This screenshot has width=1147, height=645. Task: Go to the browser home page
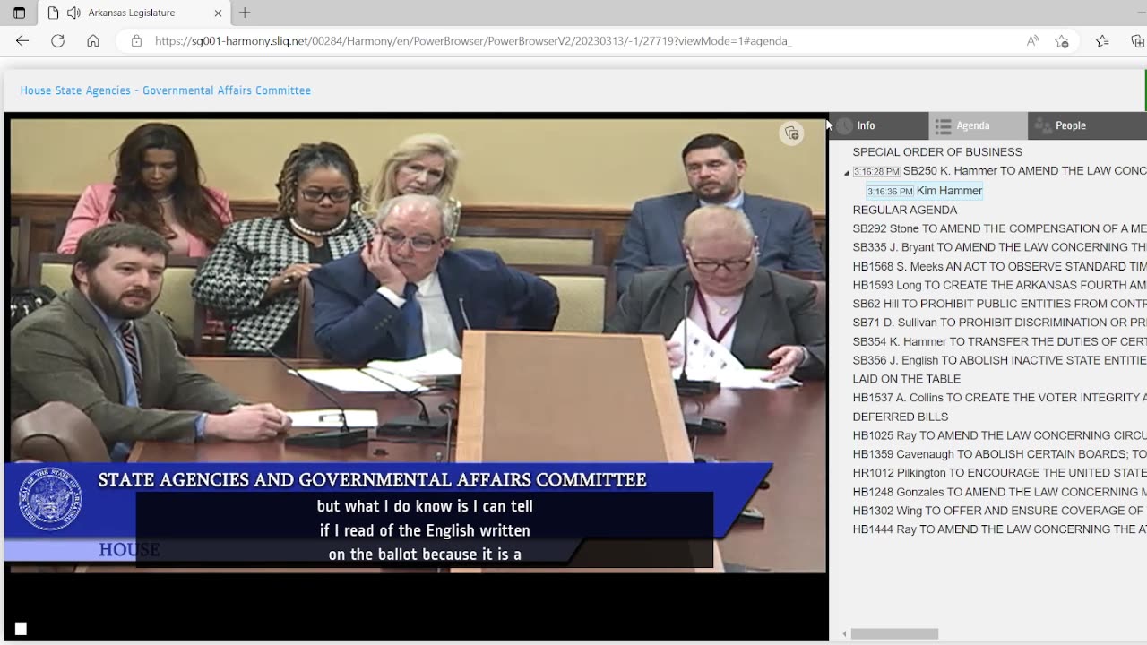click(93, 41)
